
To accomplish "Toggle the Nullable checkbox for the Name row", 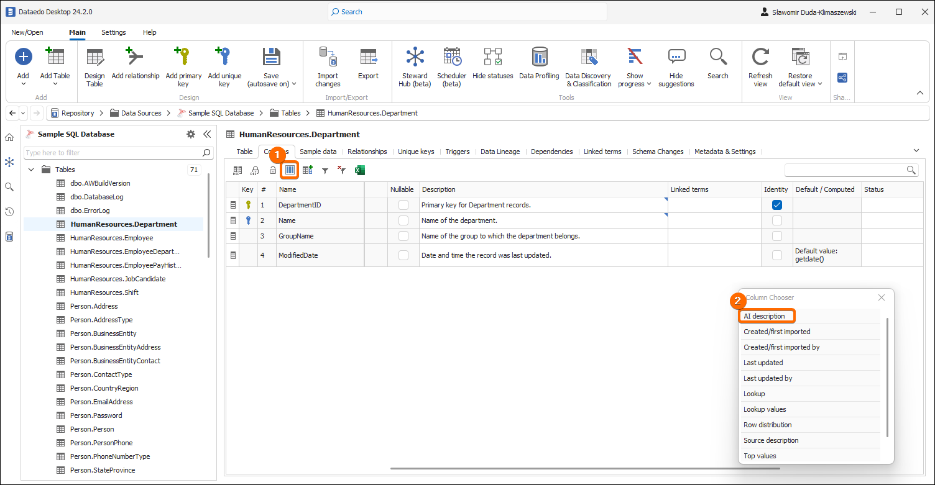I will click(x=403, y=220).
